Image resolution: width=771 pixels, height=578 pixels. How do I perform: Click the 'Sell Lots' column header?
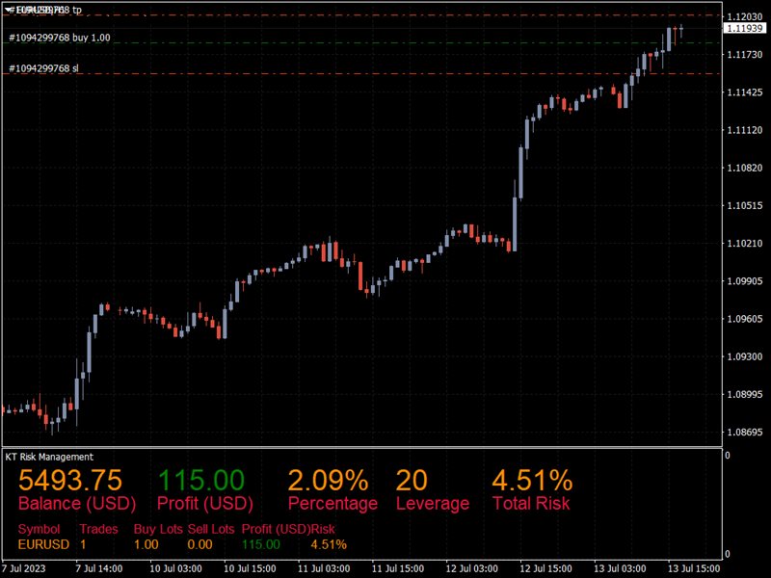[211, 529]
